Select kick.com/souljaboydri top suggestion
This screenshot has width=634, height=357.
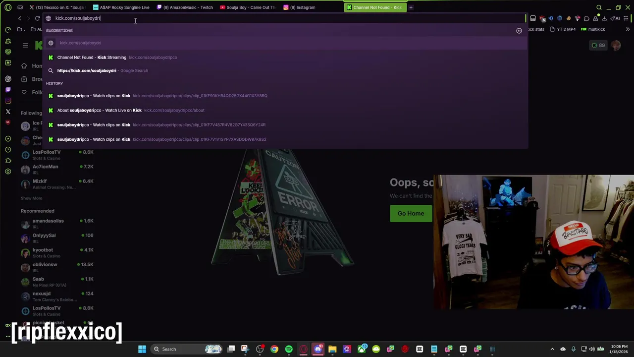(x=285, y=43)
